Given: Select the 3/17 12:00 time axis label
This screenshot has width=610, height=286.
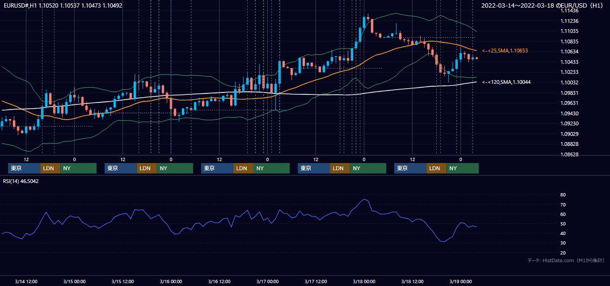Looking at the screenshot, I should (316, 281).
